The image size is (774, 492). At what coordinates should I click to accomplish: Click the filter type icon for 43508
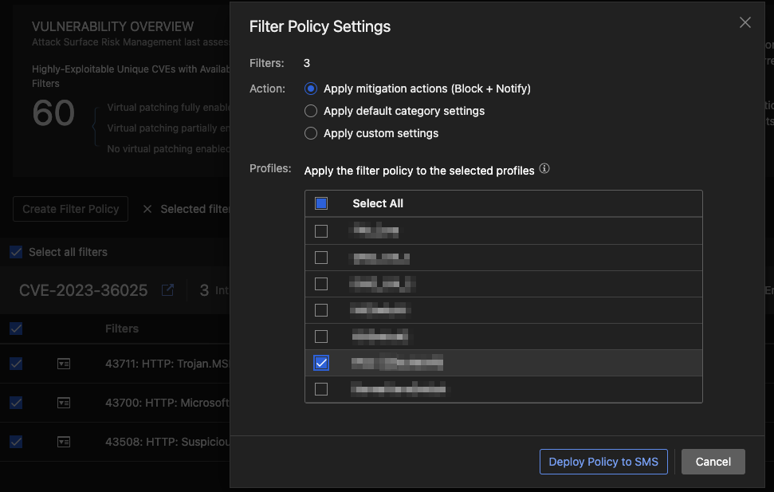coord(64,442)
